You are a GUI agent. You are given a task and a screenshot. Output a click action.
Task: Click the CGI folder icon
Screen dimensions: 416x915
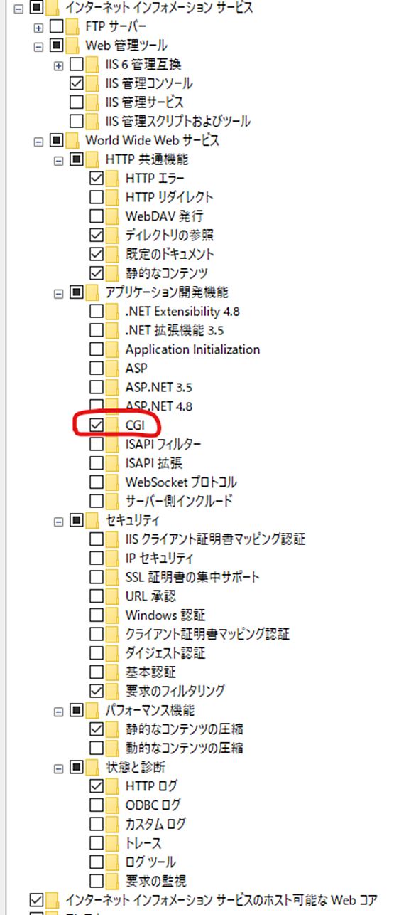click(113, 425)
